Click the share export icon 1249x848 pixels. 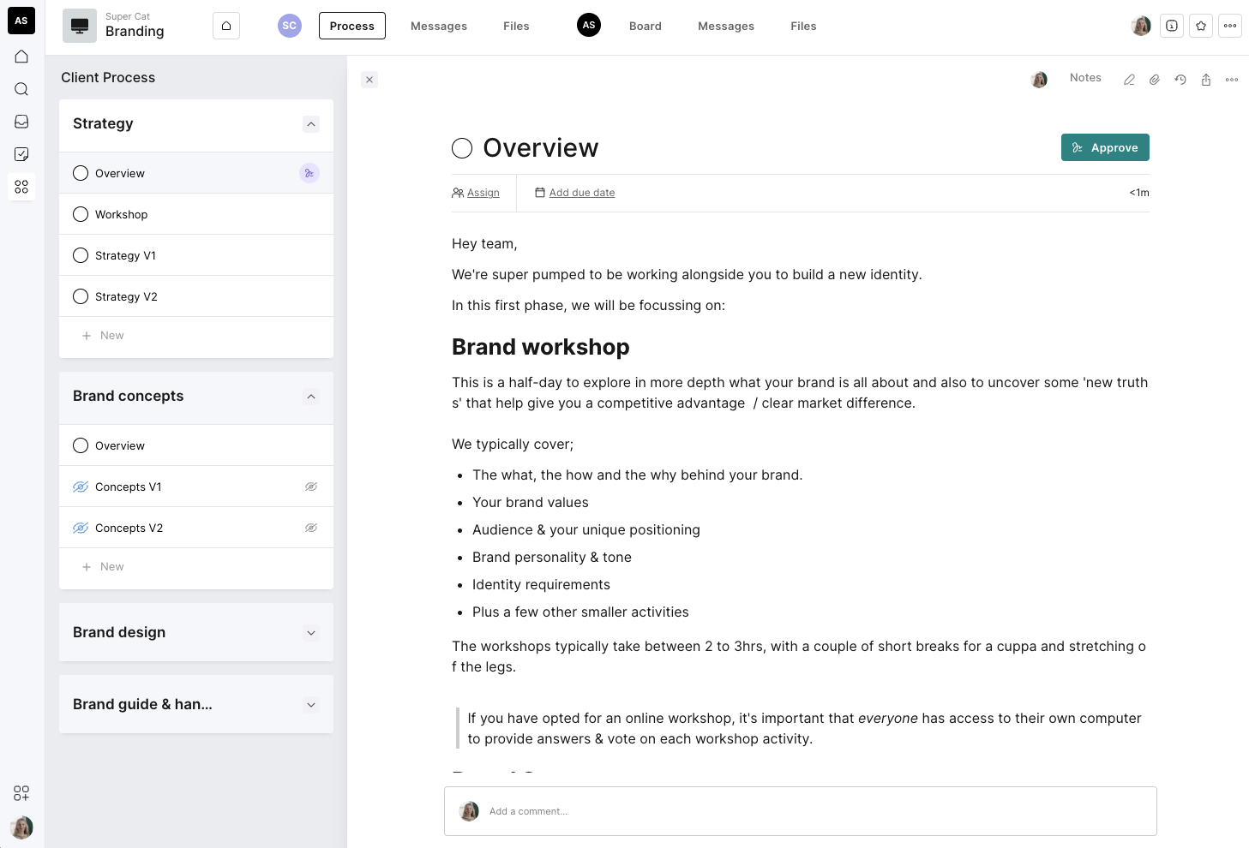(1206, 80)
